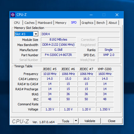Click the 1.350 V voltage cell
This screenshot has height=134, width=134.
105,109
